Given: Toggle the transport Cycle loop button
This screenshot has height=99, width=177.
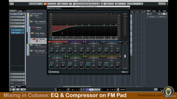Looking at the screenshot, I should coord(88,90).
